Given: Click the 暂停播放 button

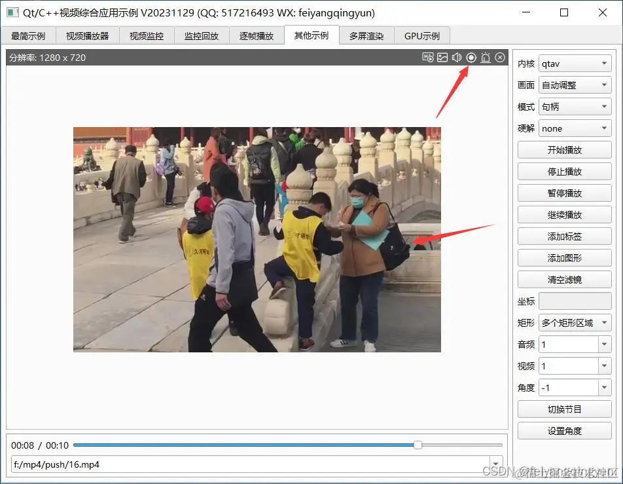Looking at the screenshot, I should pos(564,193).
